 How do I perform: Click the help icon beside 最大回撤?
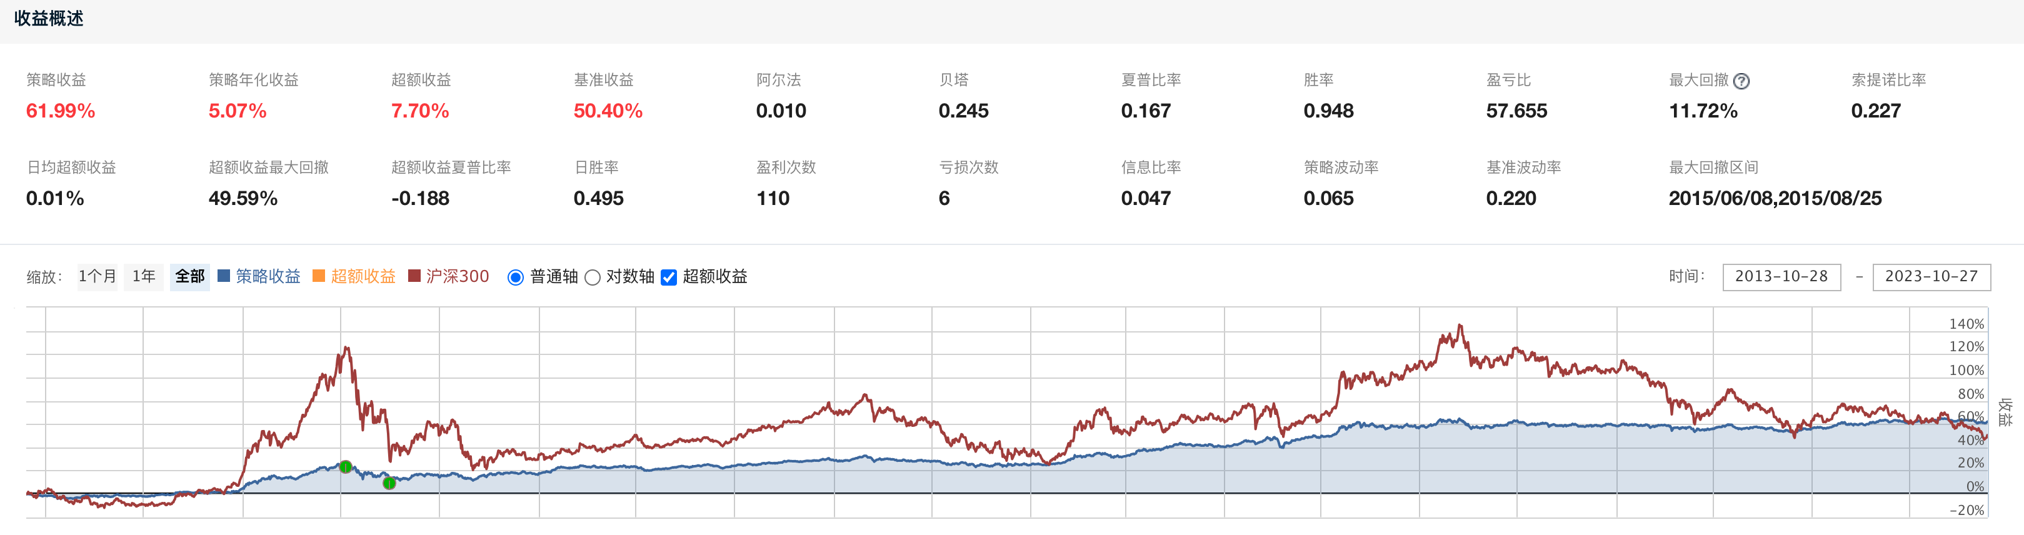1741,81
